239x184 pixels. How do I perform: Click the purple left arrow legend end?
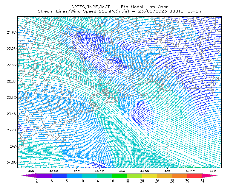point(29,175)
